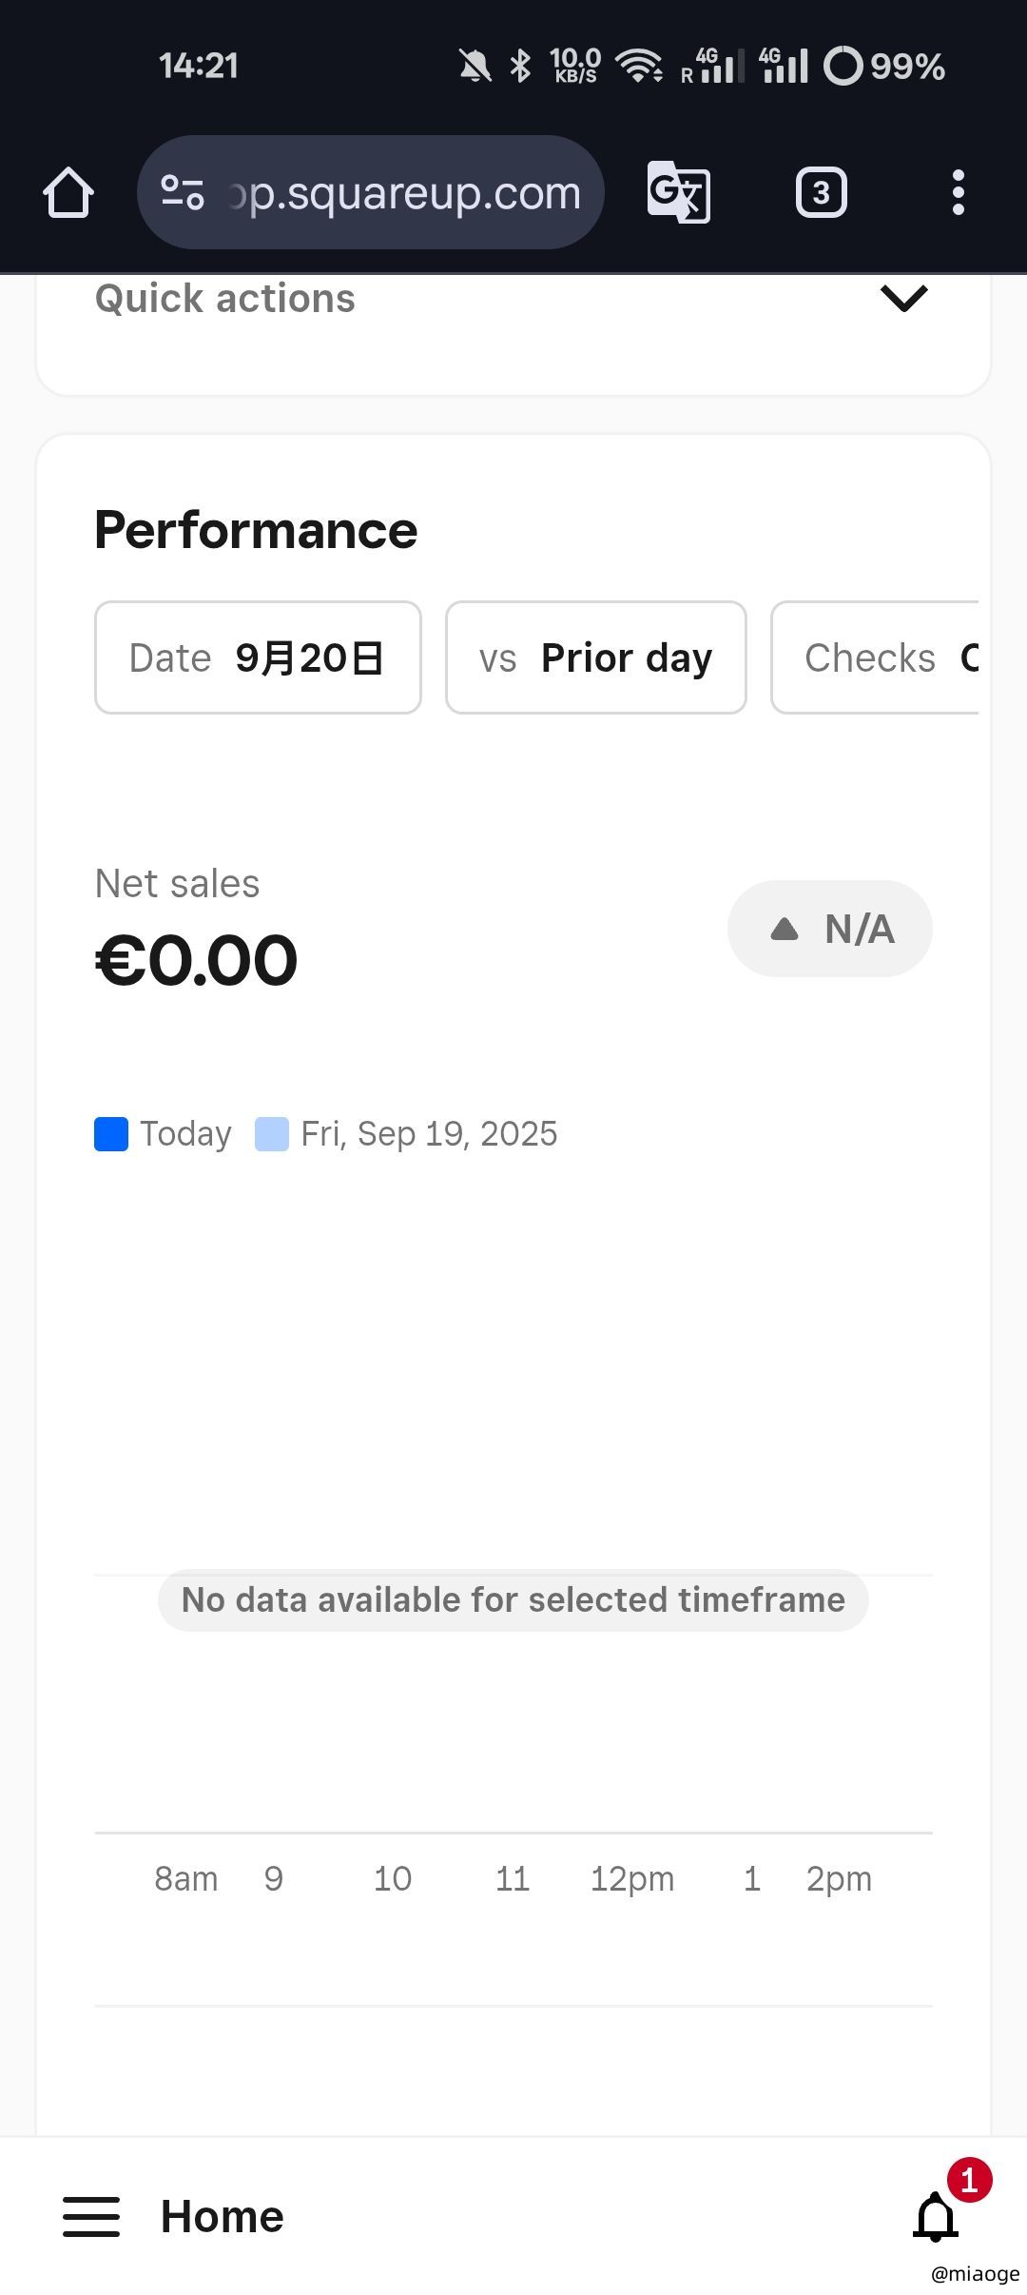Open the Date 9月20日 filter
Screen dimensions: 1027x2295
(258, 657)
